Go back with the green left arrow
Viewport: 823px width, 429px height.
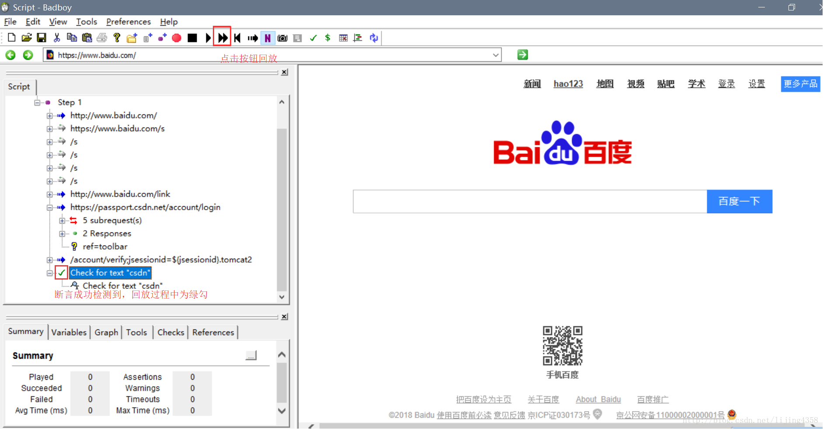click(10, 55)
